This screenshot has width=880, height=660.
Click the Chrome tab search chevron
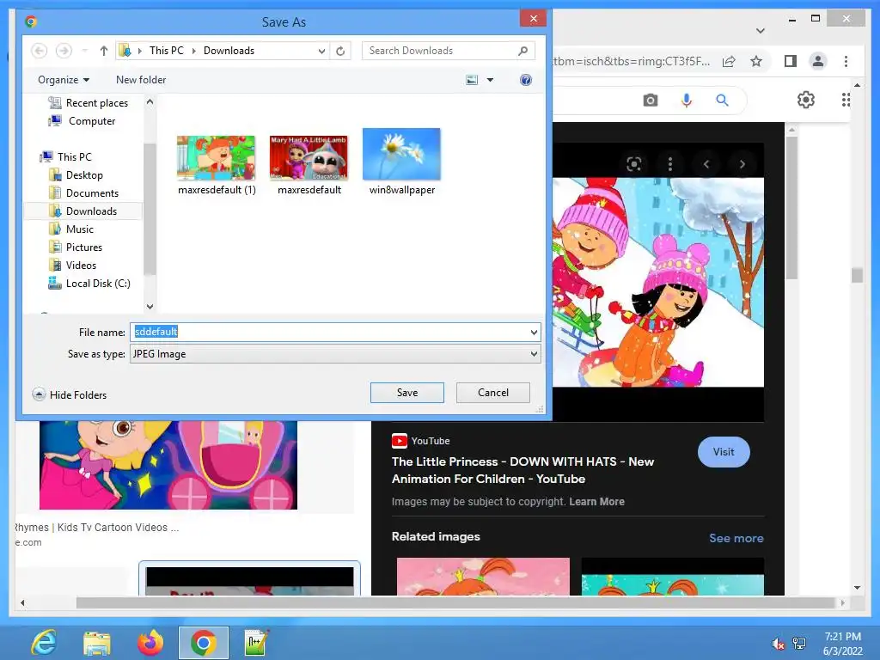(x=761, y=30)
